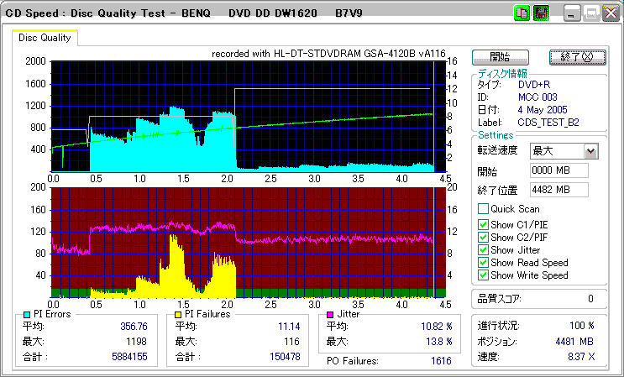The width and height of the screenshot is (624, 377).
Task: Switch to the Disc Quality tab
Action: pos(45,38)
